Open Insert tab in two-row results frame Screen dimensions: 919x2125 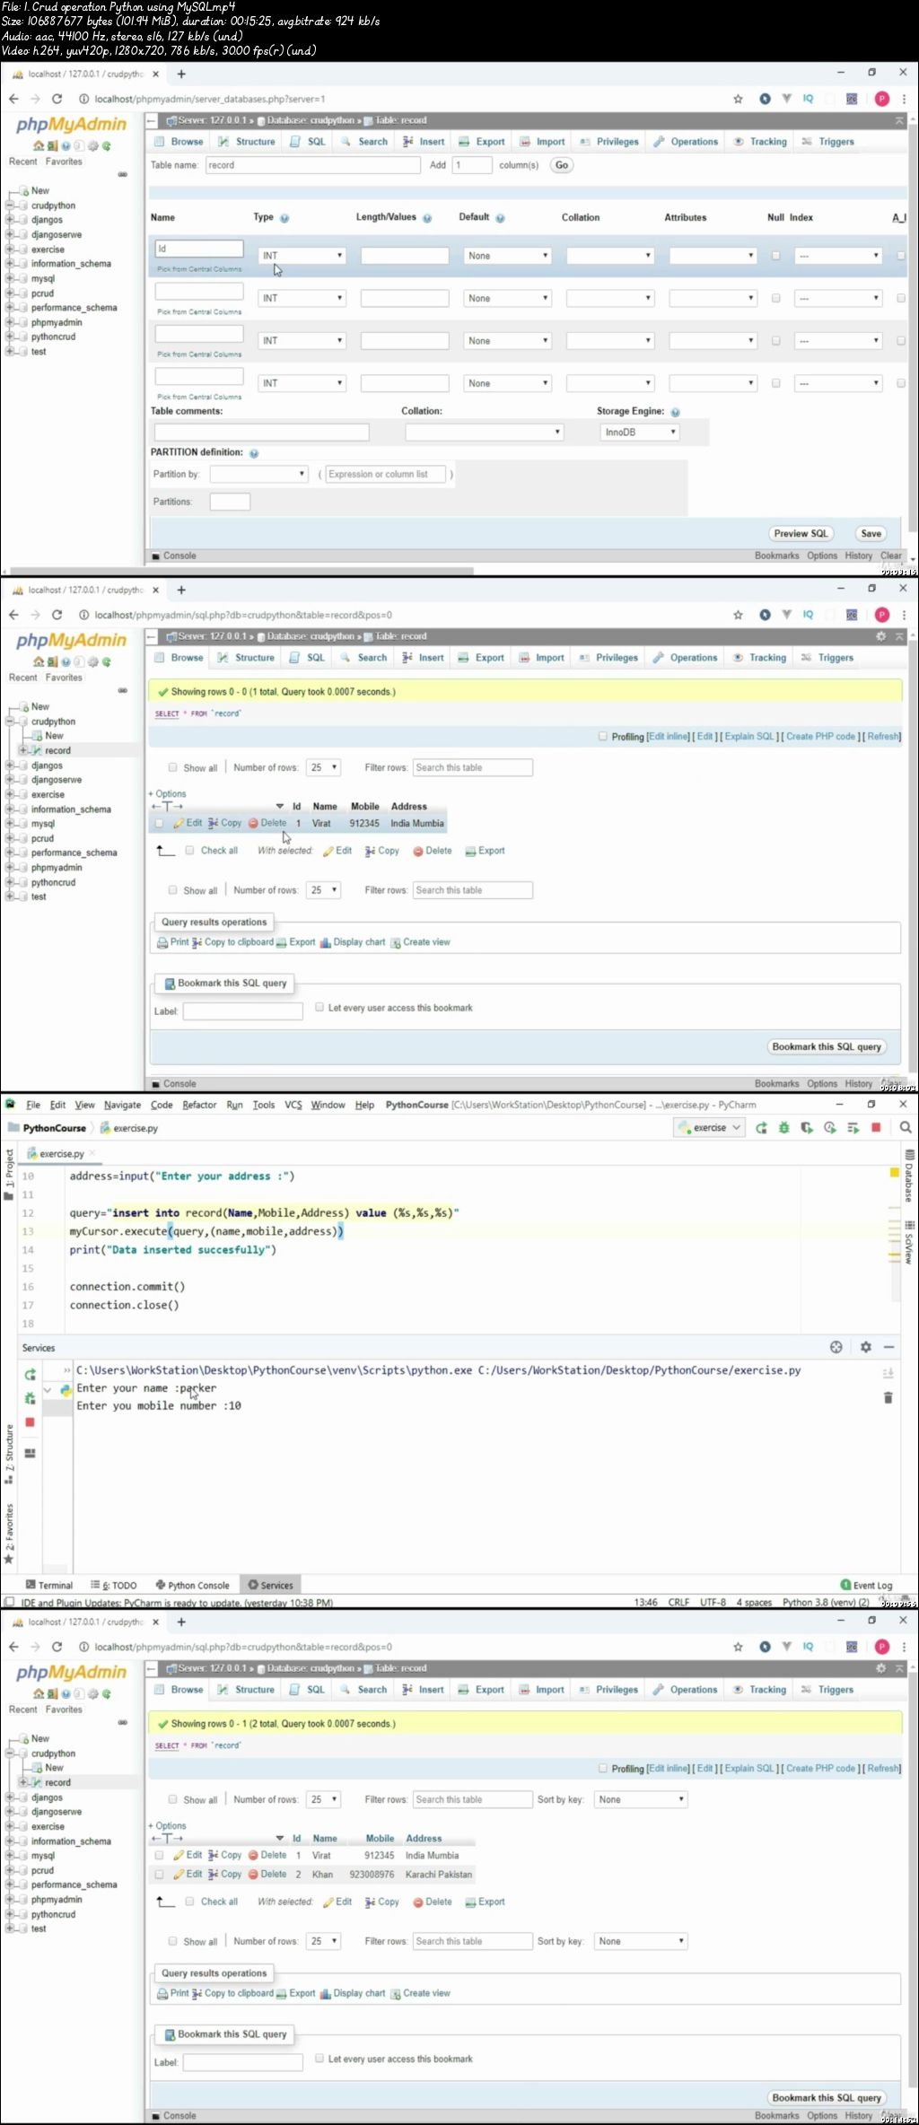pos(424,1690)
